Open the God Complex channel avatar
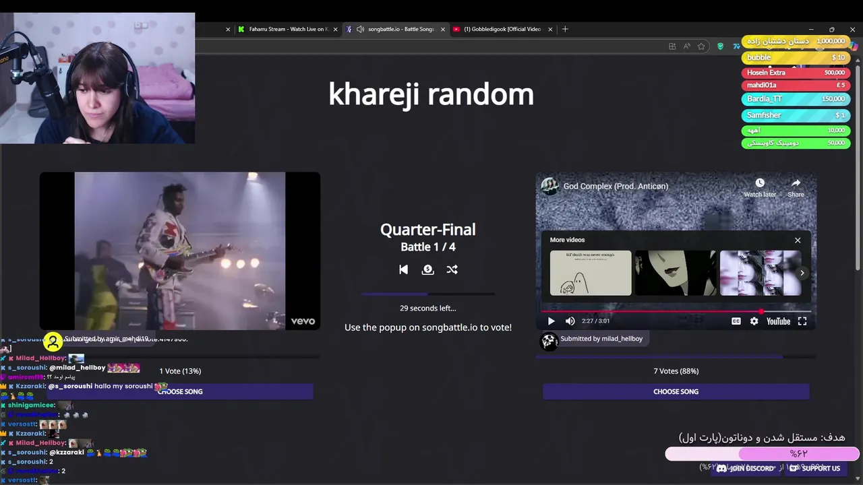 point(550,187)
